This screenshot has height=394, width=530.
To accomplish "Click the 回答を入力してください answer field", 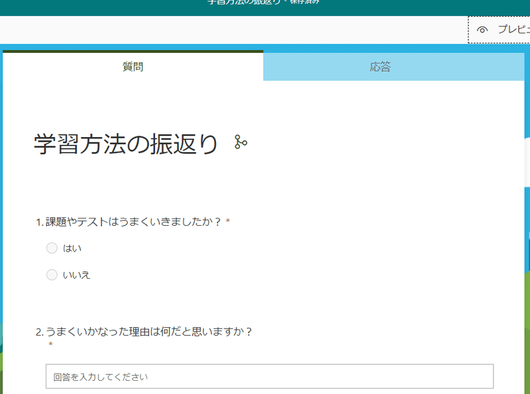I will click(x=270, y=376).
